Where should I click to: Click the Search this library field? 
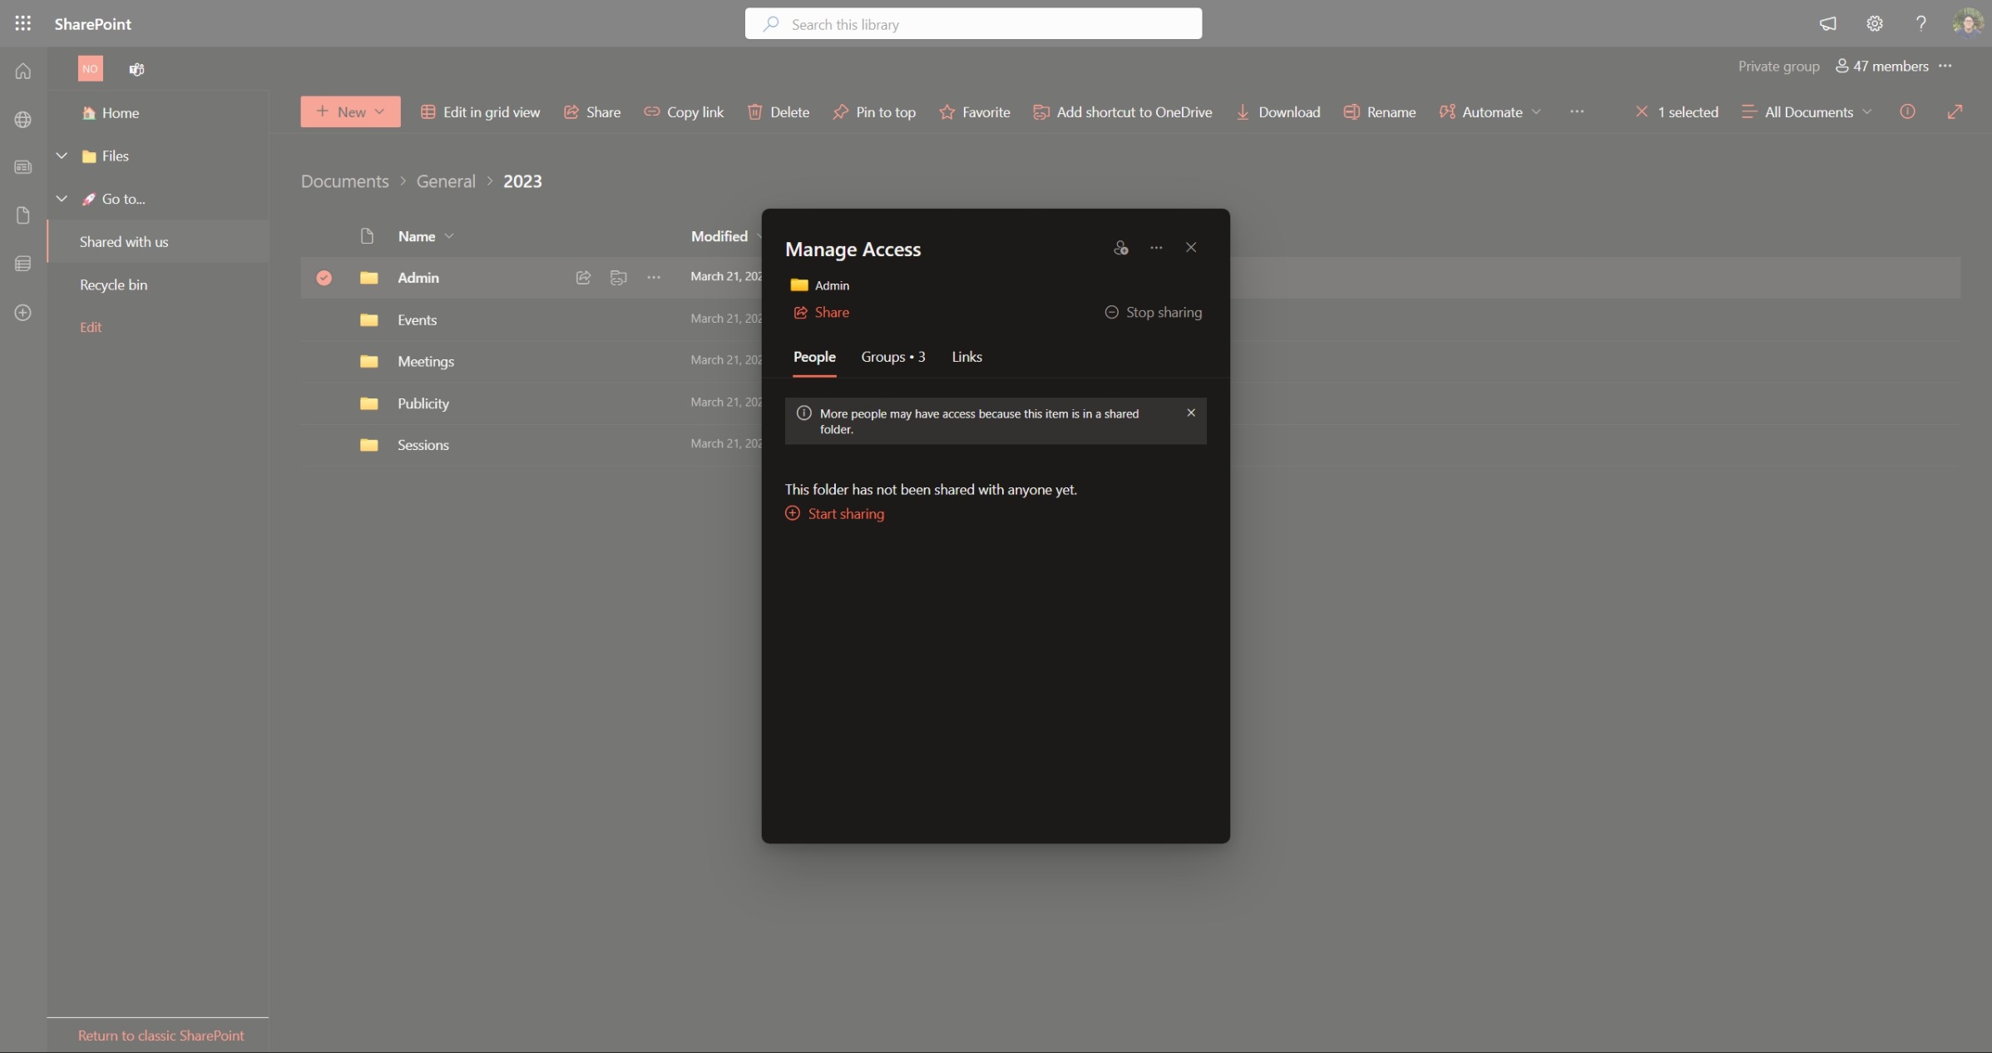tap(973, 24)
